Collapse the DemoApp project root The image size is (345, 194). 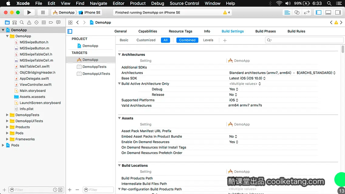[3, 30]
